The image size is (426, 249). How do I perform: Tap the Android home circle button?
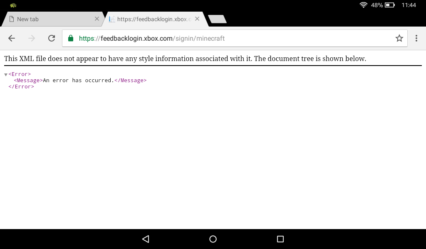[213, 239]
